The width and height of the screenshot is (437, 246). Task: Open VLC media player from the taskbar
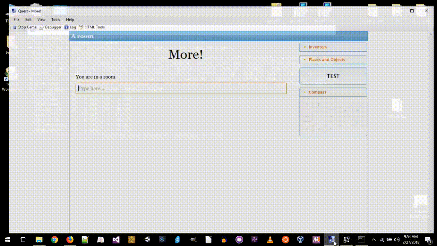tap(270, 239)
